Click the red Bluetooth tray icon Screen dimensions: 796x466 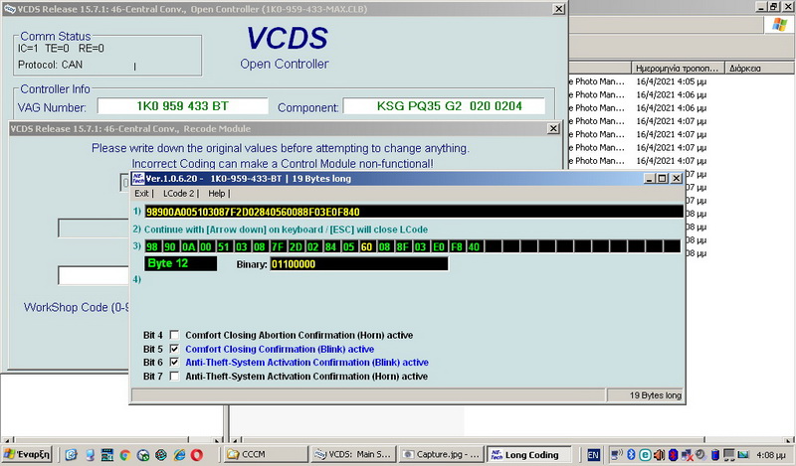click(x=674, y=455)
